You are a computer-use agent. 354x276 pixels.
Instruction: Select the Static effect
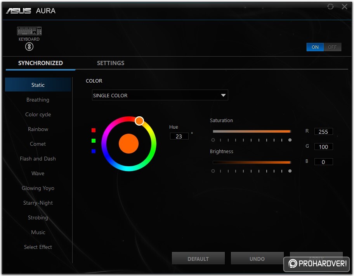tap(38, 85)
